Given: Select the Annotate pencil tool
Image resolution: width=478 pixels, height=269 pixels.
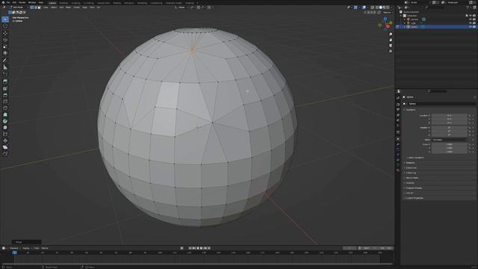Looking at the screenshot, I should 5,61.
